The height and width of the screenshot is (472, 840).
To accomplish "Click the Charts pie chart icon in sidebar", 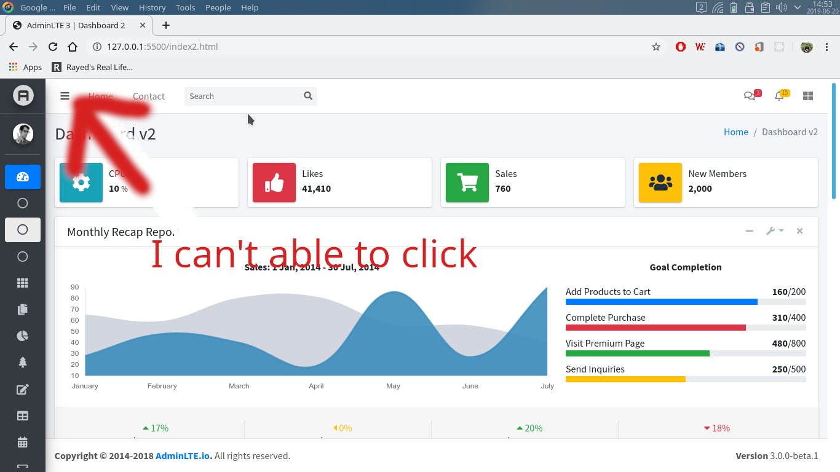I will point(22,336).
